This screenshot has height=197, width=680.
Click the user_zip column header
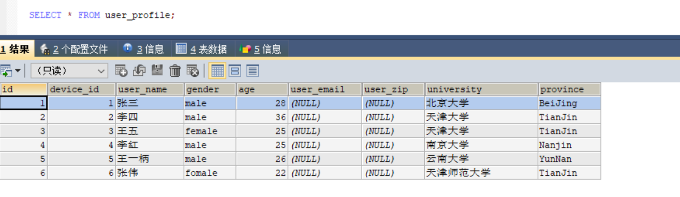click(393, 89)
